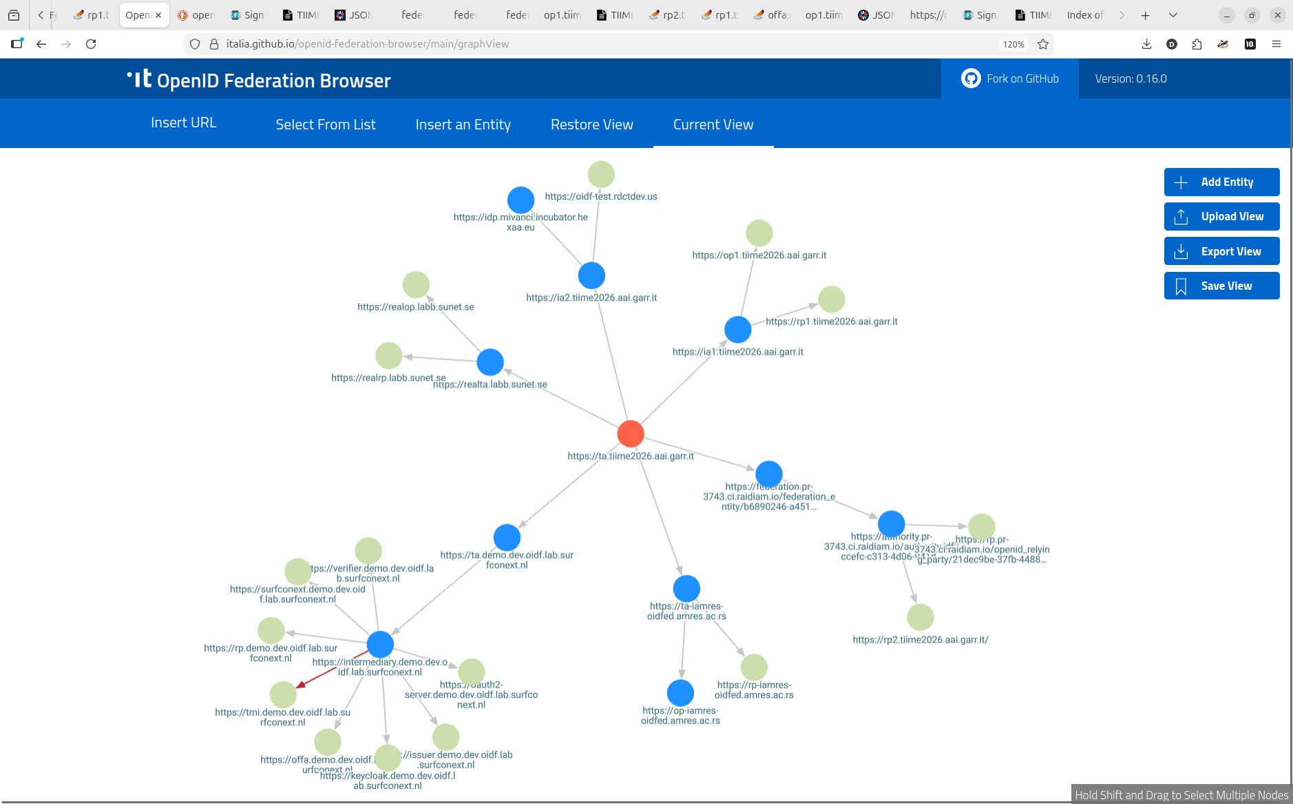Open the downloads arrow icon in toolbar
Viewport: 1293px width, 804px height.
tap(1146, 43)
